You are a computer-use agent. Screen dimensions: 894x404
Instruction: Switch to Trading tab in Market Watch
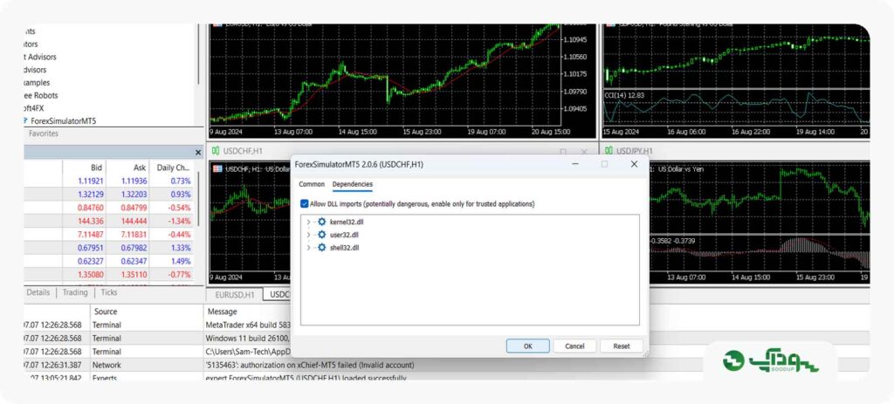[x=75, y=292]
